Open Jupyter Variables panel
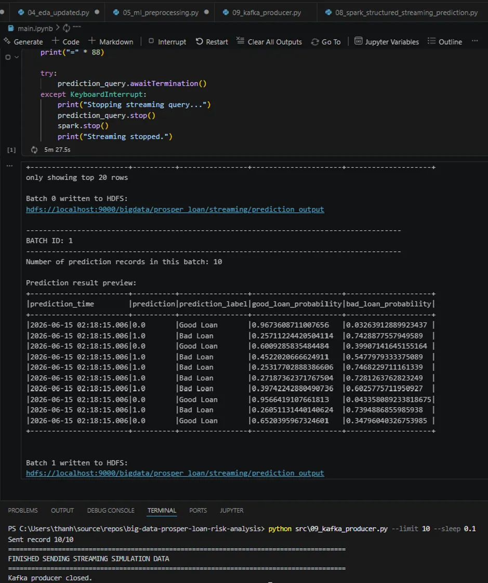Image resolution: width=488 pixels, height=583 pixels. click(387, 42)
